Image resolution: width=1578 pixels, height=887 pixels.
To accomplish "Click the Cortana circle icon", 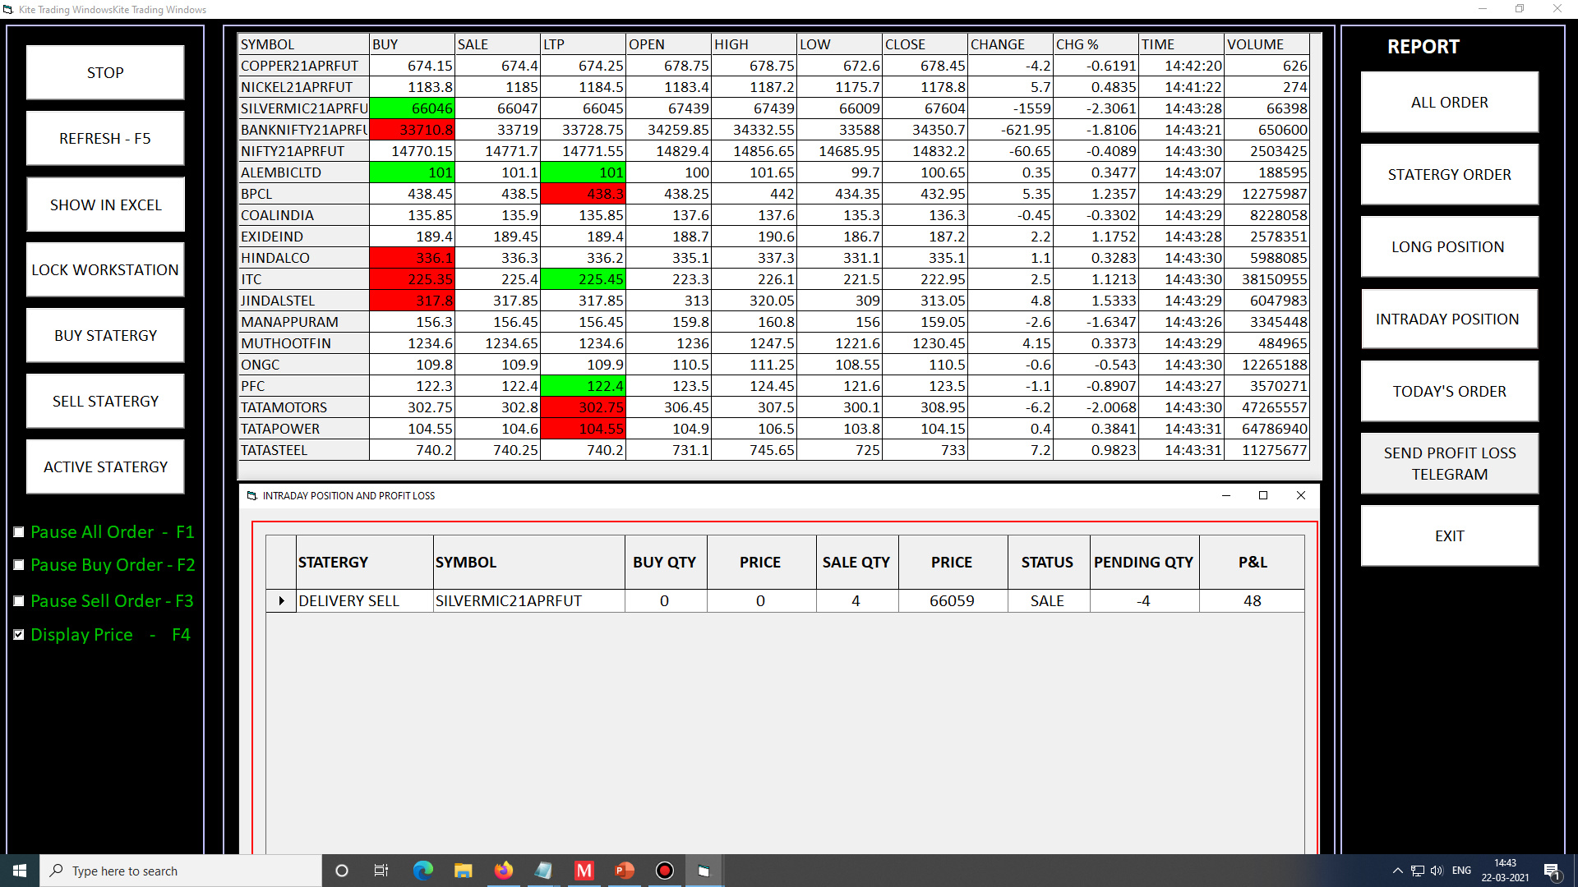I will [342, 871].
